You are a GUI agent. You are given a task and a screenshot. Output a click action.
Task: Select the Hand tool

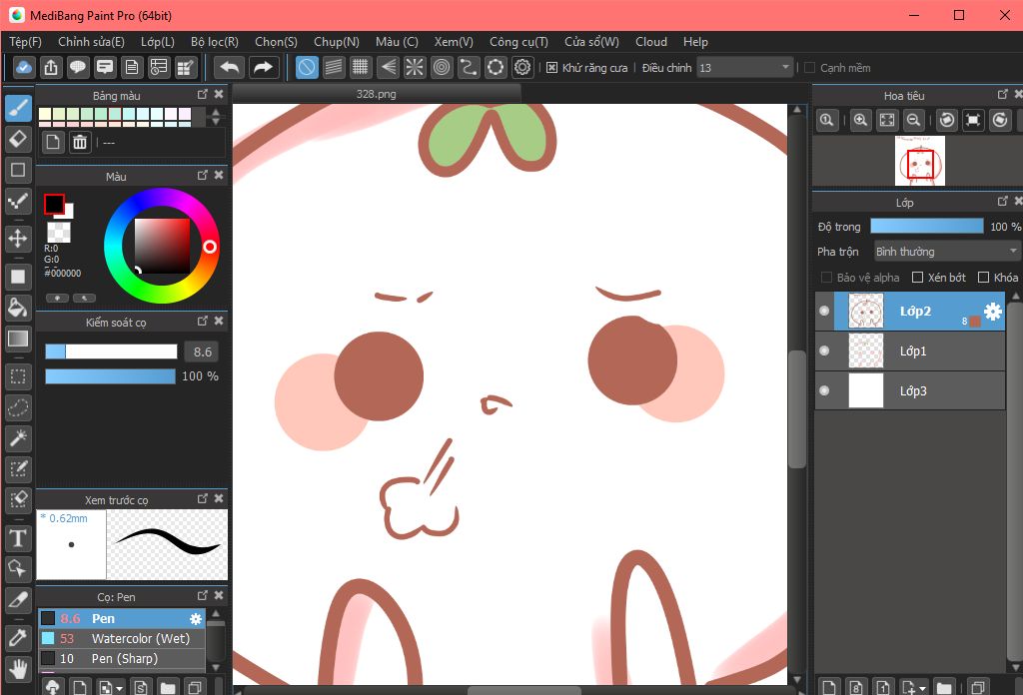pos(18,669)
